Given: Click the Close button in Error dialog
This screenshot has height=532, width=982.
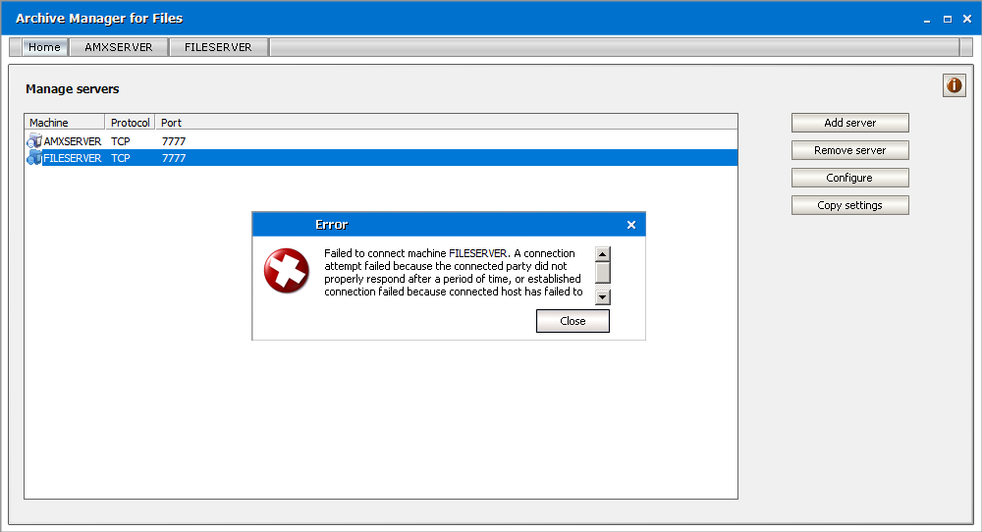Looking at the screenshot, I should pyautogui.click(x=573, y=321).
